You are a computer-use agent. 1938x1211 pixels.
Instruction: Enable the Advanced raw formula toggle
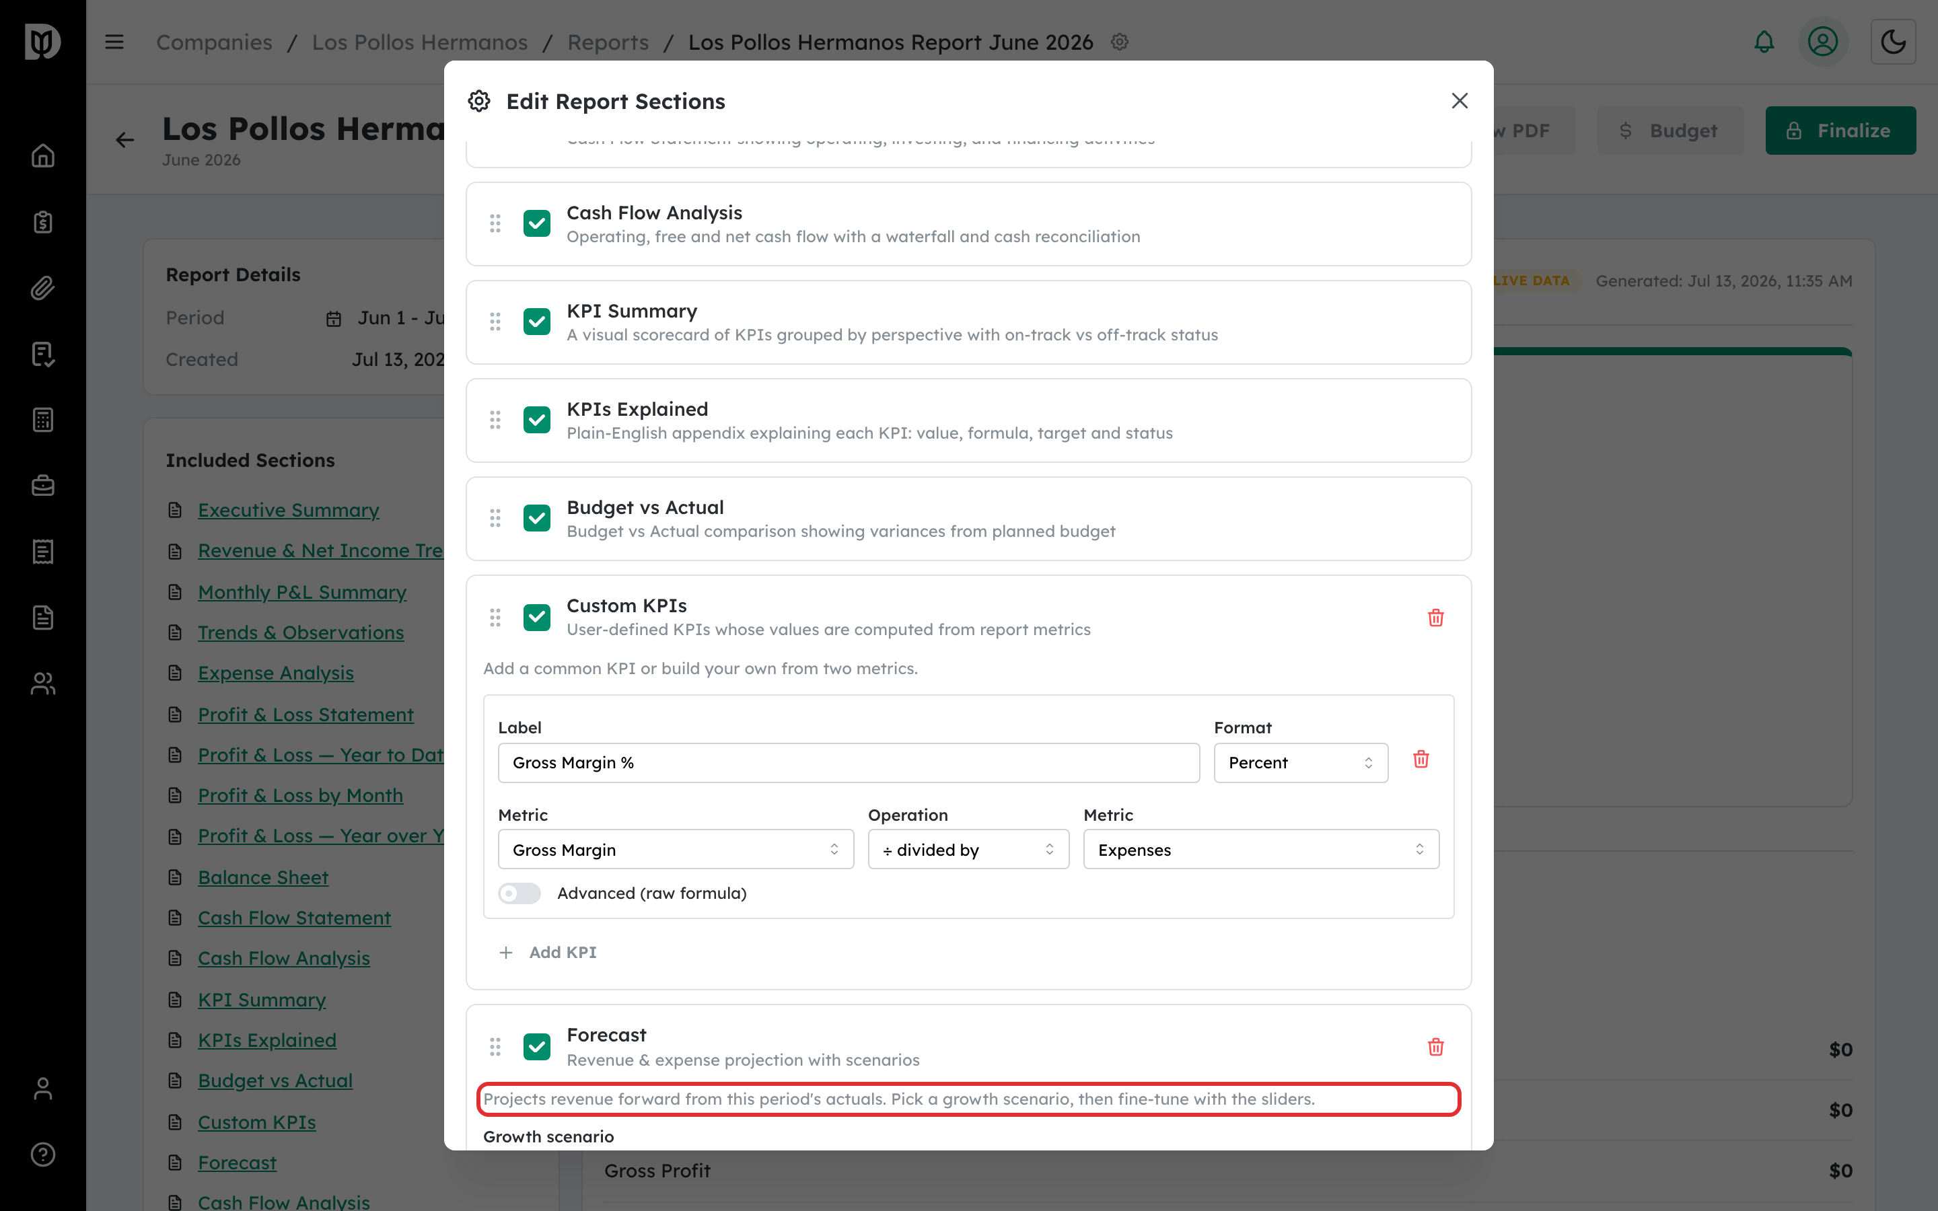tap(519, 893)
